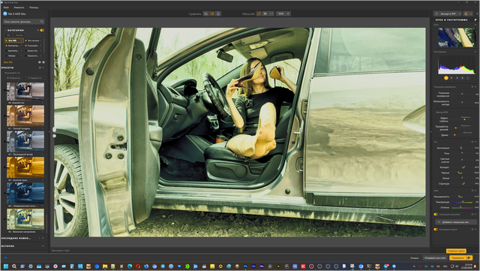Image resolution: width=480 pixels, height=271 pixels.
Task: Click the add local adjustment button
Action: tap(456, 222)
